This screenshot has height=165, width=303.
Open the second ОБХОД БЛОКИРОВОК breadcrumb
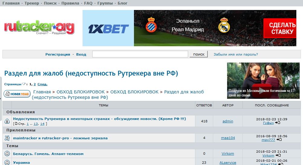134,92
